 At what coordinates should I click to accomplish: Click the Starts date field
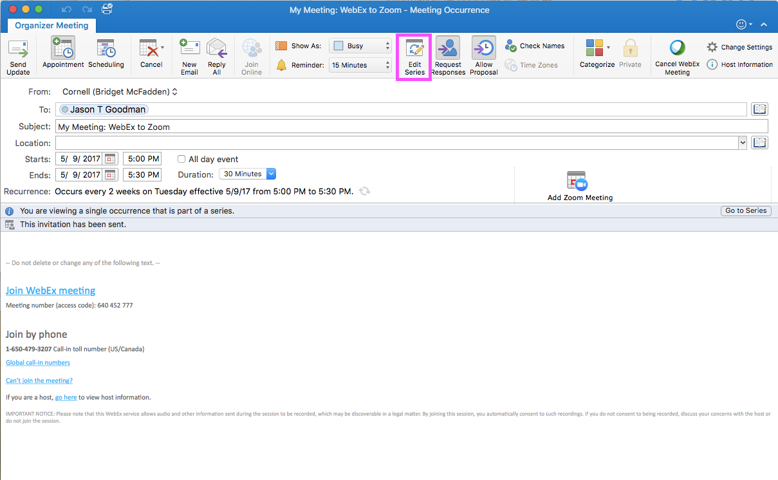pos(79,159)
